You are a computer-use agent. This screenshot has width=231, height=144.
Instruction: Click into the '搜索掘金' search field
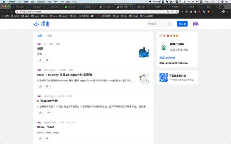pyautogui.click(x=157, y=24)
